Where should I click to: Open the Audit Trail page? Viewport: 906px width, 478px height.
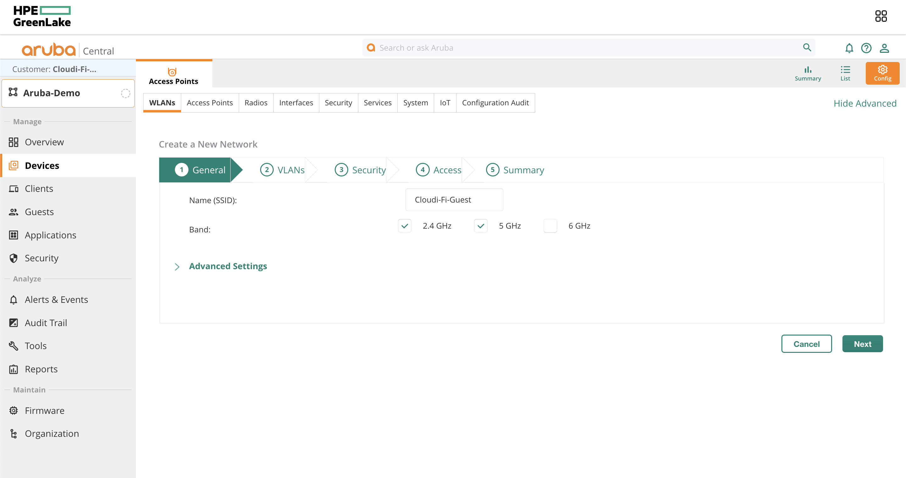(46, 322)
